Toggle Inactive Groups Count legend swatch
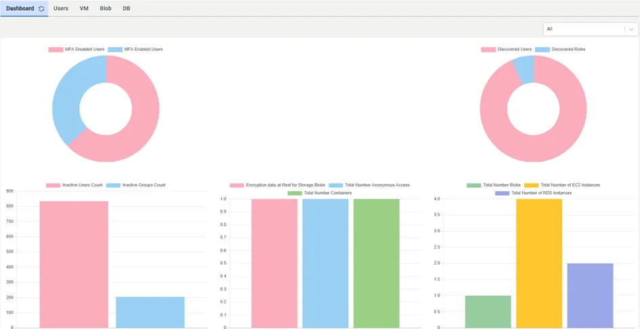This screenshot has width=640, height=329. [x=114, y=185]
